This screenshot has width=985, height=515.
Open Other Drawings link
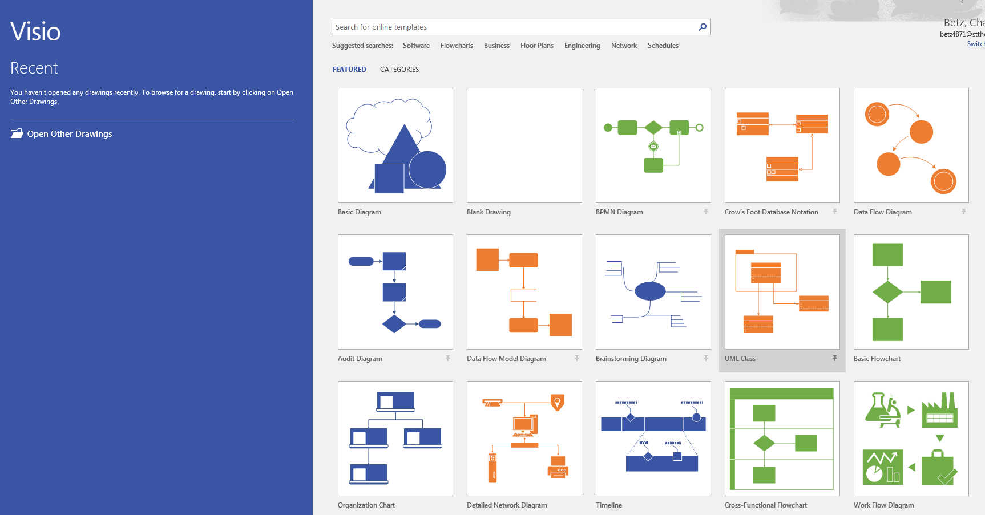point(70,134)
